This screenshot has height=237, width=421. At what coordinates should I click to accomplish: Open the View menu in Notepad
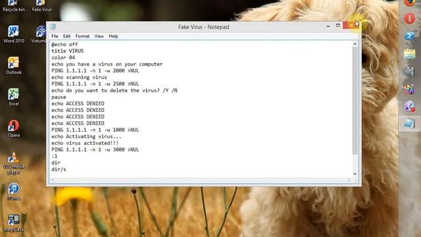[x=99, y=36]
